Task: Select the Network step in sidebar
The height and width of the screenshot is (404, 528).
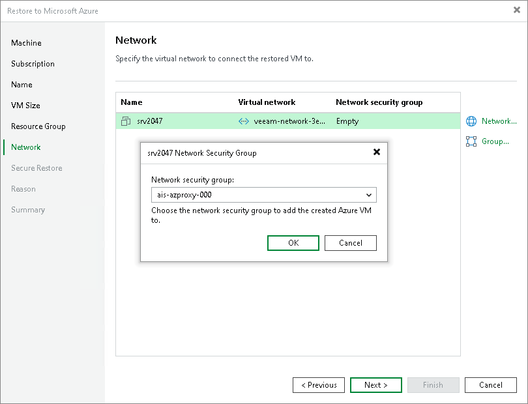Action: [x=26, y=147]
